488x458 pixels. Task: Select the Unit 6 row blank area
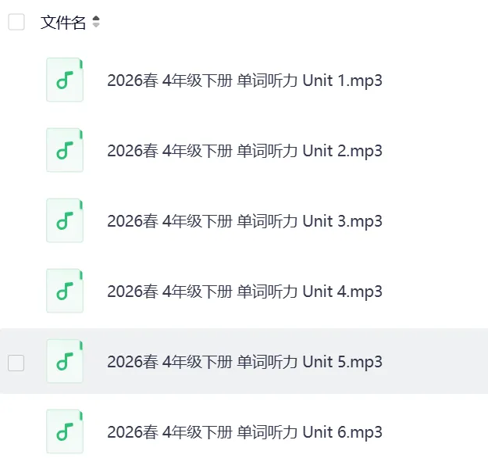(x=436, y=432)
